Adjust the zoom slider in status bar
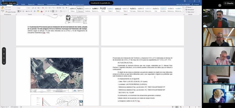This screenshot has height=108, width=235. pos(190,107)
